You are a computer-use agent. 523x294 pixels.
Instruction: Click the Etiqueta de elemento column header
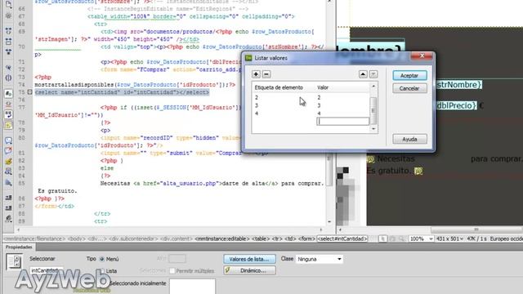click(279, 87)
